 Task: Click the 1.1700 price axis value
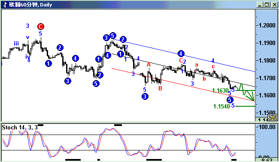pyautogui.click(x=267, y=78)
